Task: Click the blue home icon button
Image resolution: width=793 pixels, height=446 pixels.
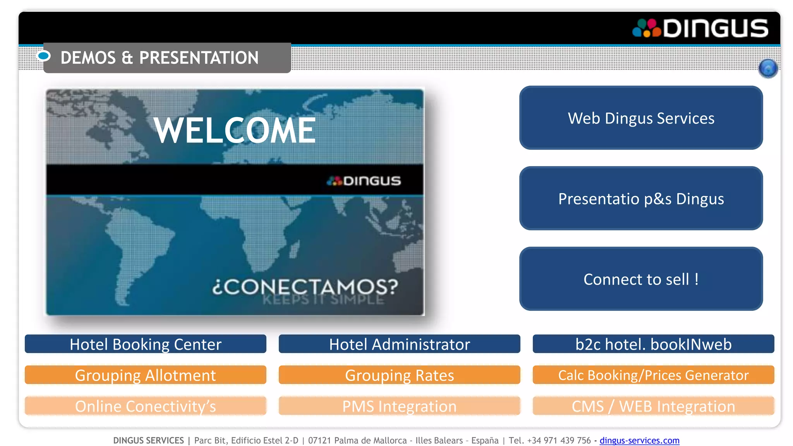Action: (768, 69)
